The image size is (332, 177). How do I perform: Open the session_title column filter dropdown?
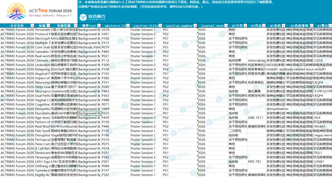[160, 25]
